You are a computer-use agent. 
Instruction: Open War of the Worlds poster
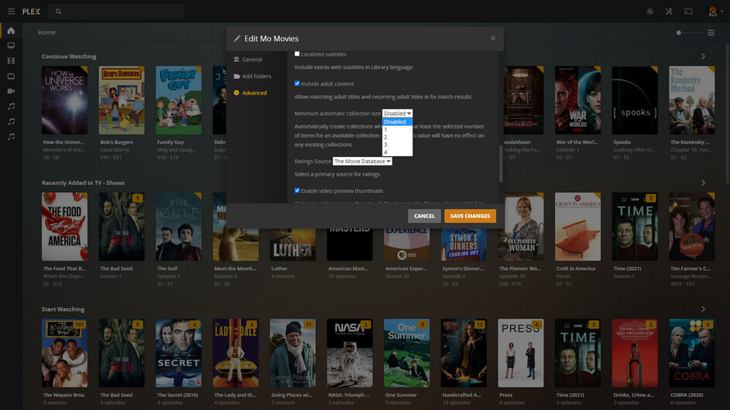click(x=577, y=100)
